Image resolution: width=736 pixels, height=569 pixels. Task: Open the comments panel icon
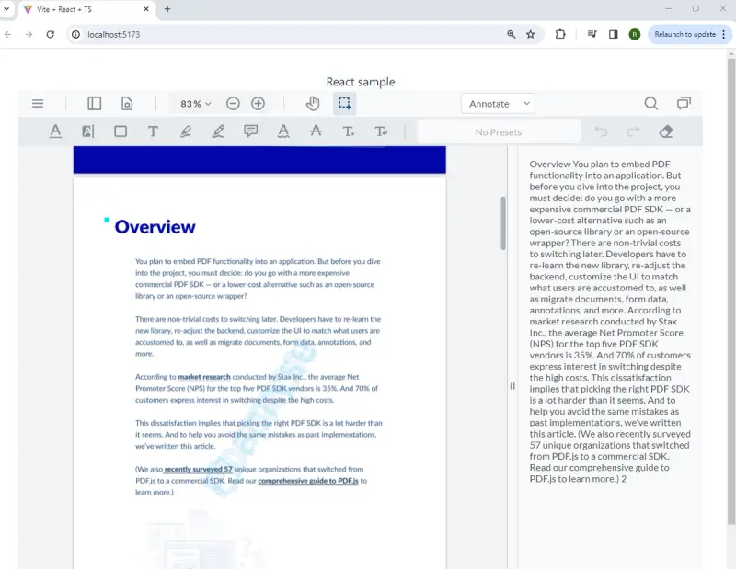[x=684, y=103]
